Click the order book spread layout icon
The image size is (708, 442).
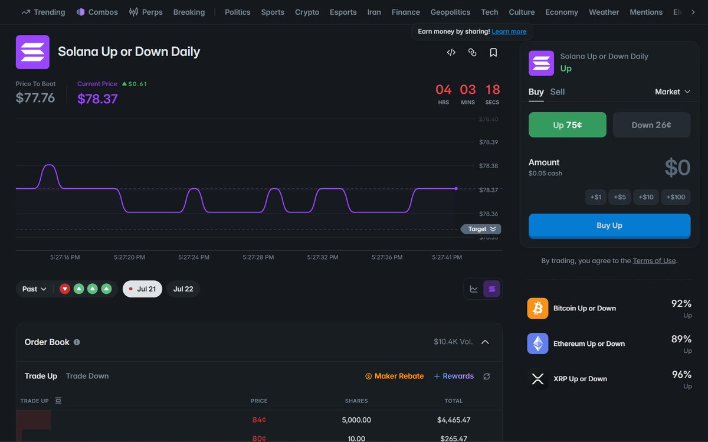click(58, 401)
